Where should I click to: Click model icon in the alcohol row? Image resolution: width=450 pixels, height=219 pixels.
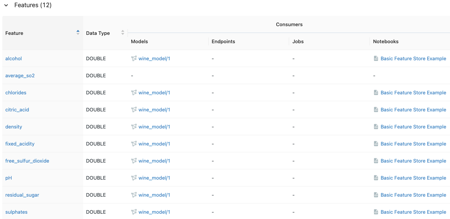pos(134,59)
